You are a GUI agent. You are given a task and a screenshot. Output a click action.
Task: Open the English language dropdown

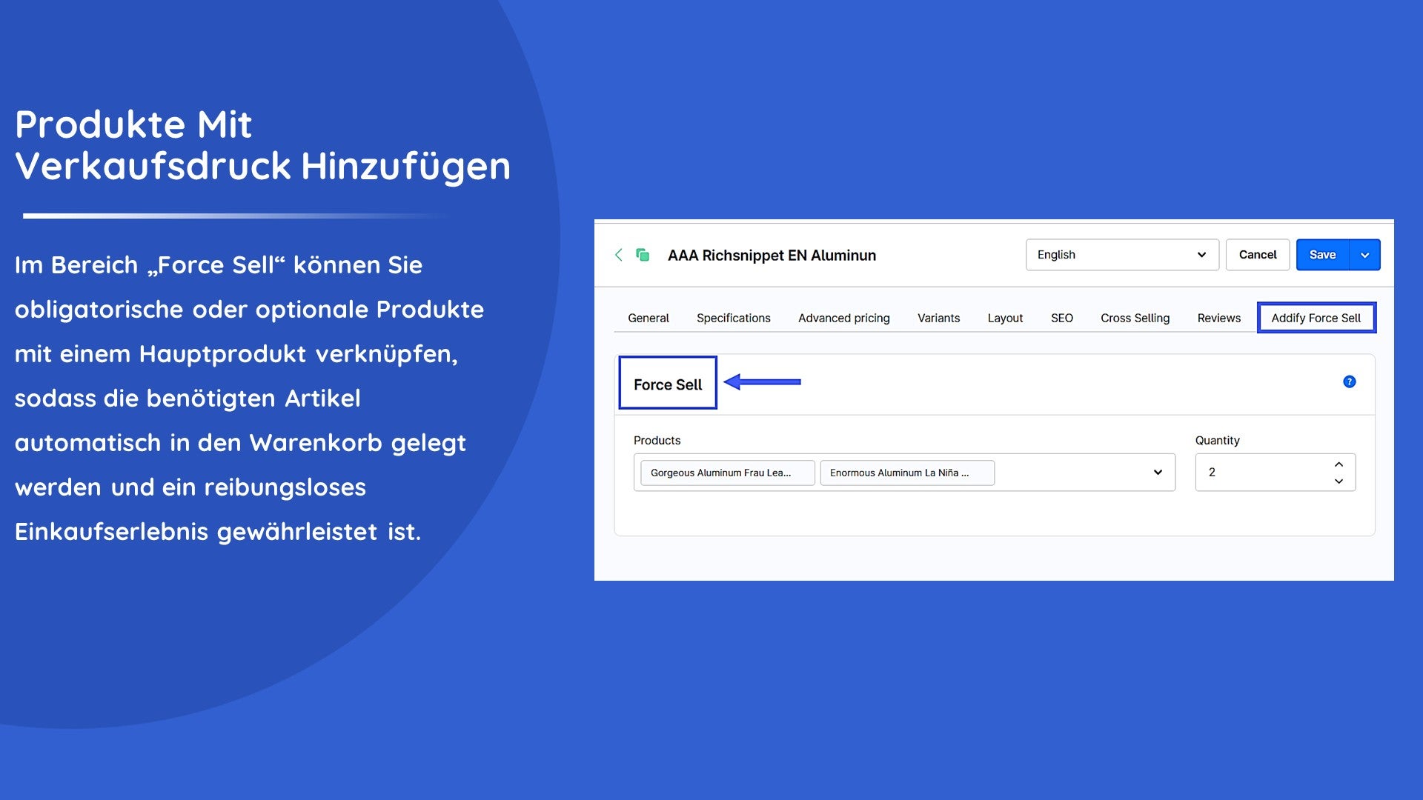tap(1121, 255)
